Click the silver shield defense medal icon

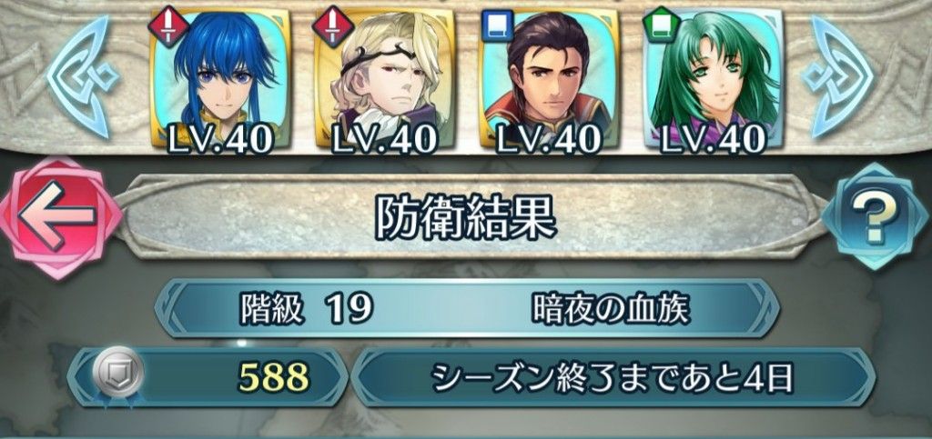click(x=117, y=373)
